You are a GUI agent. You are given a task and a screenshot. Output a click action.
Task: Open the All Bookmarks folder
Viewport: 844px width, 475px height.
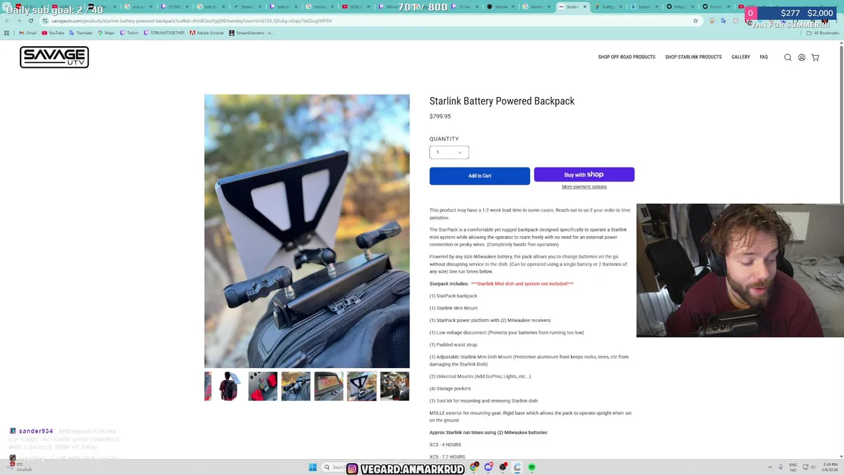pyautogui.click(x=823, y=32)
